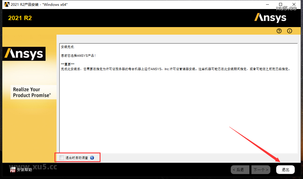Open help using the question mark icon
Screen dimensions: 303x179
coord(279,31)
